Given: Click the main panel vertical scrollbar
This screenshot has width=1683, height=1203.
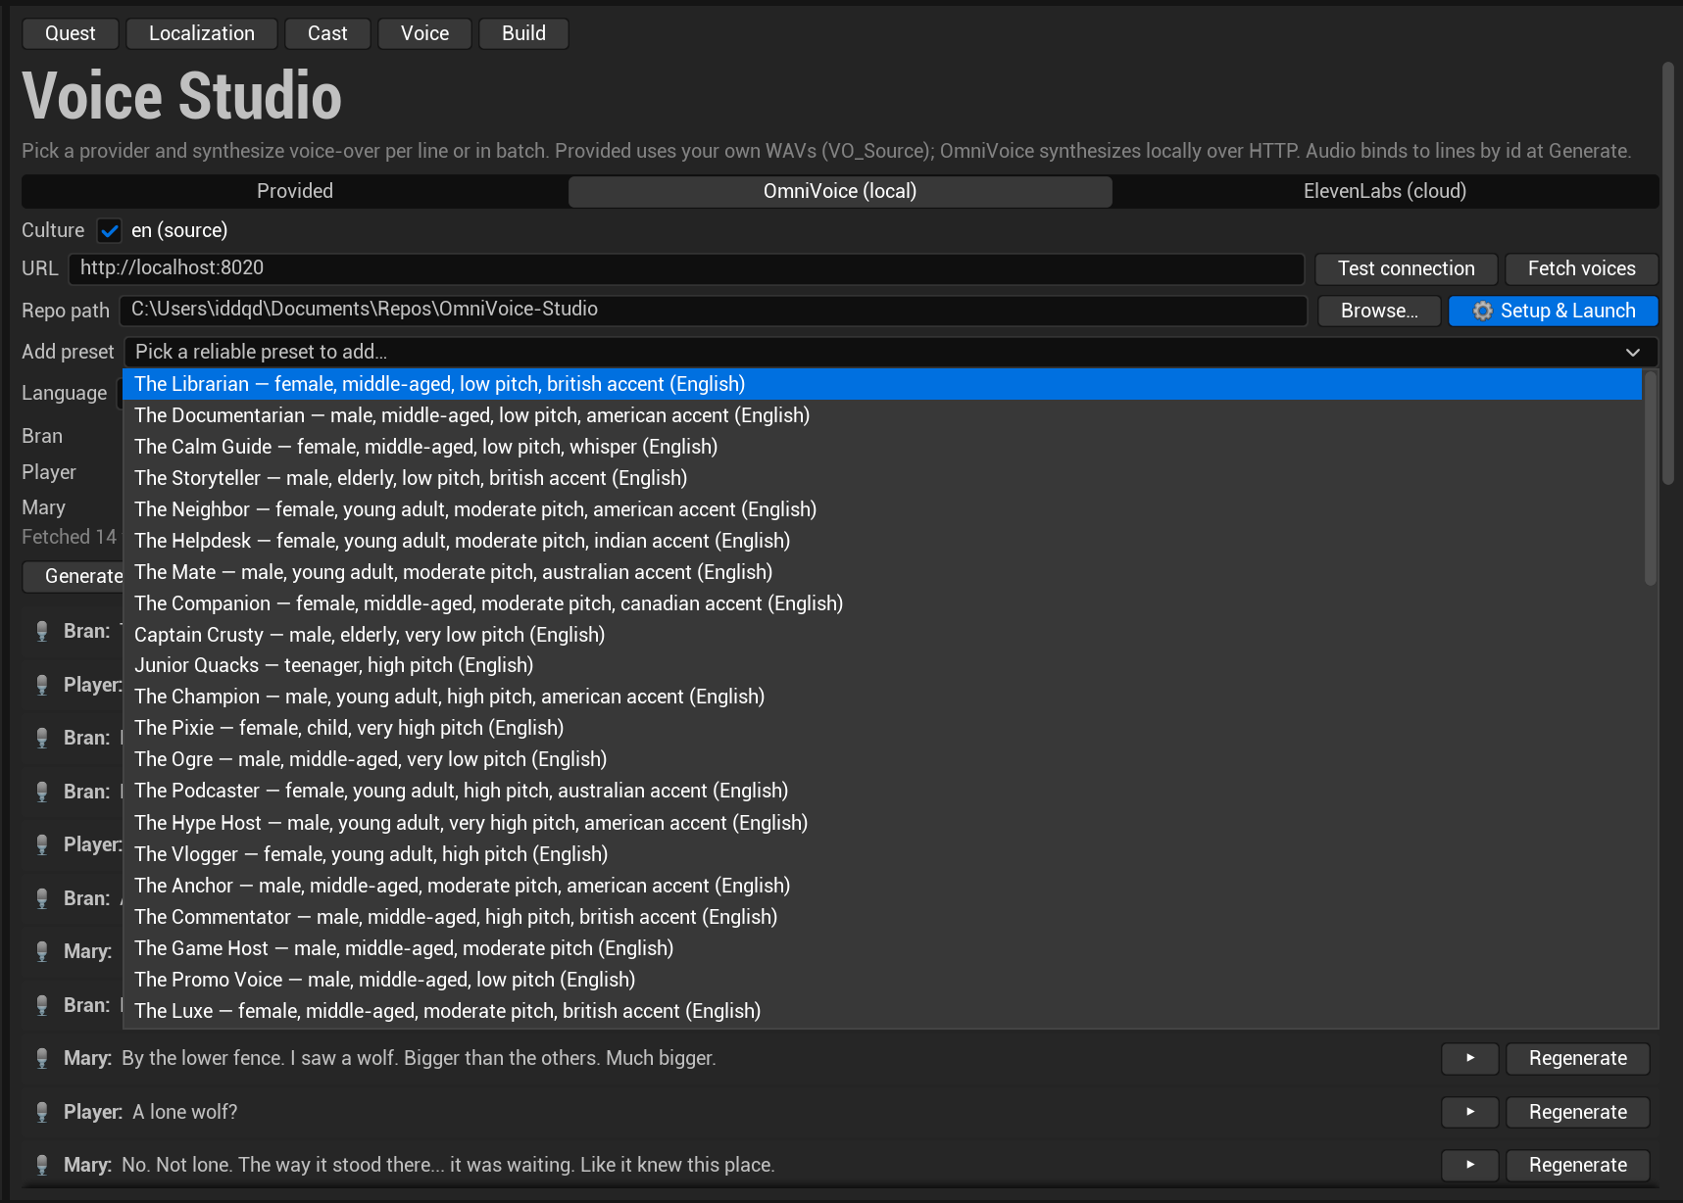Looking at the screenshot, I should [1668, 273].
